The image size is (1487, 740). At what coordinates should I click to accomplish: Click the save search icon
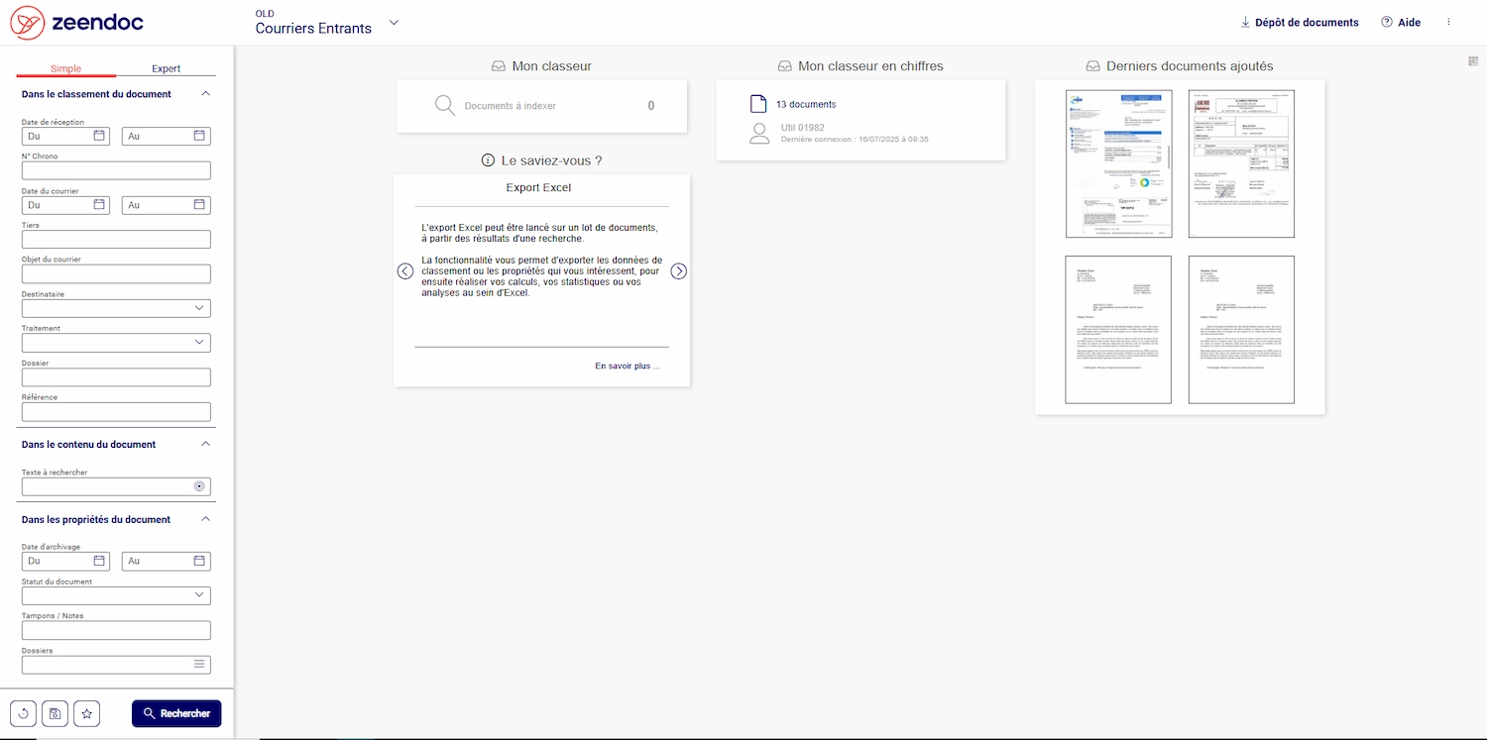[55, 713]
